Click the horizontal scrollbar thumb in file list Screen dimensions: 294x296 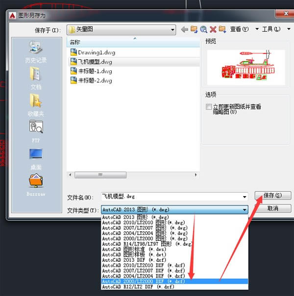(x=100, y=175)
